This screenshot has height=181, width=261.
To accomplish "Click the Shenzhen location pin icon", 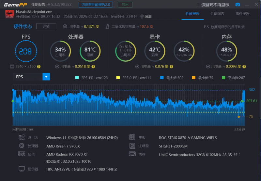I will click(x=142, y=17).
